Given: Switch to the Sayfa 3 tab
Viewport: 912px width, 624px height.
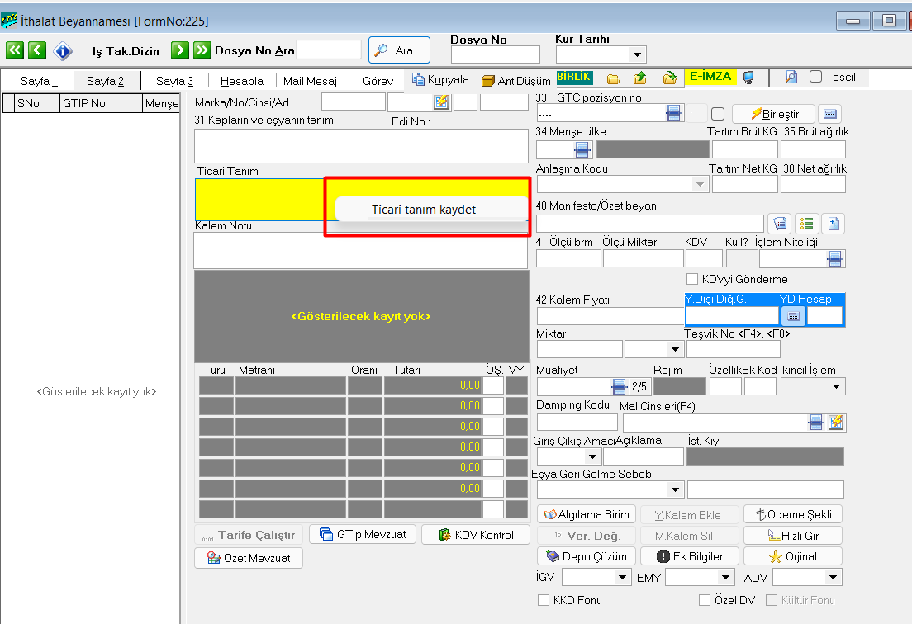Looking at the screenshot, I should [174, 81].
